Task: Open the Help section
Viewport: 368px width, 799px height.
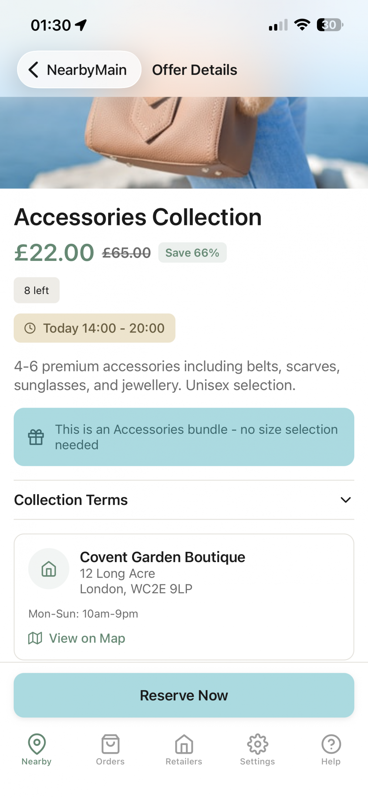Action: (x=331, y=749)
